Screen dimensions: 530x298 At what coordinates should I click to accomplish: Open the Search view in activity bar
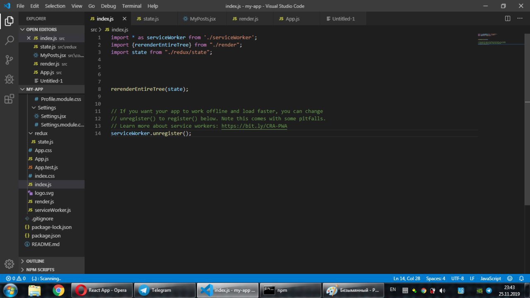(9, 40)
